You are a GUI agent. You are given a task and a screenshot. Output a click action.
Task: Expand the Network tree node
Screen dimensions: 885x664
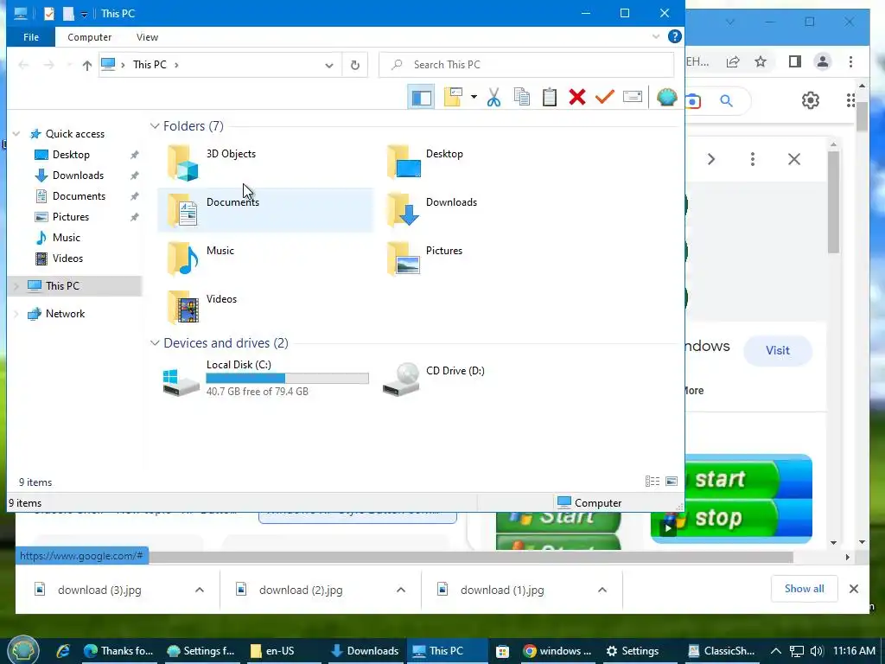tap(16, 314)
